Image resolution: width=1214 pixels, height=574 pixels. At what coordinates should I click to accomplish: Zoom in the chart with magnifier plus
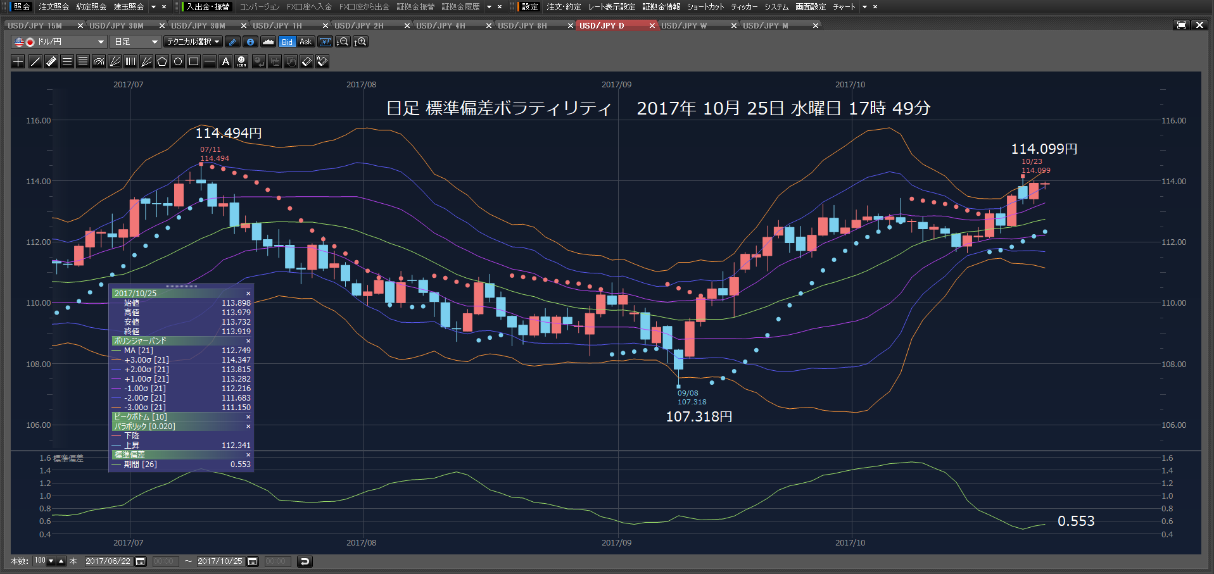(360, 42)
